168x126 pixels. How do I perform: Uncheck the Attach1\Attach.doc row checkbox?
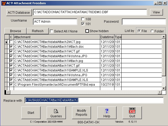click(11, 46)
